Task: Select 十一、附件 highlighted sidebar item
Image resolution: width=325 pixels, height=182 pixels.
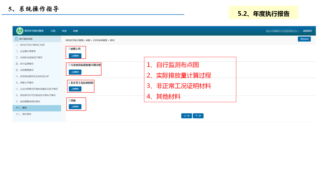Action: tap(21, 108)
